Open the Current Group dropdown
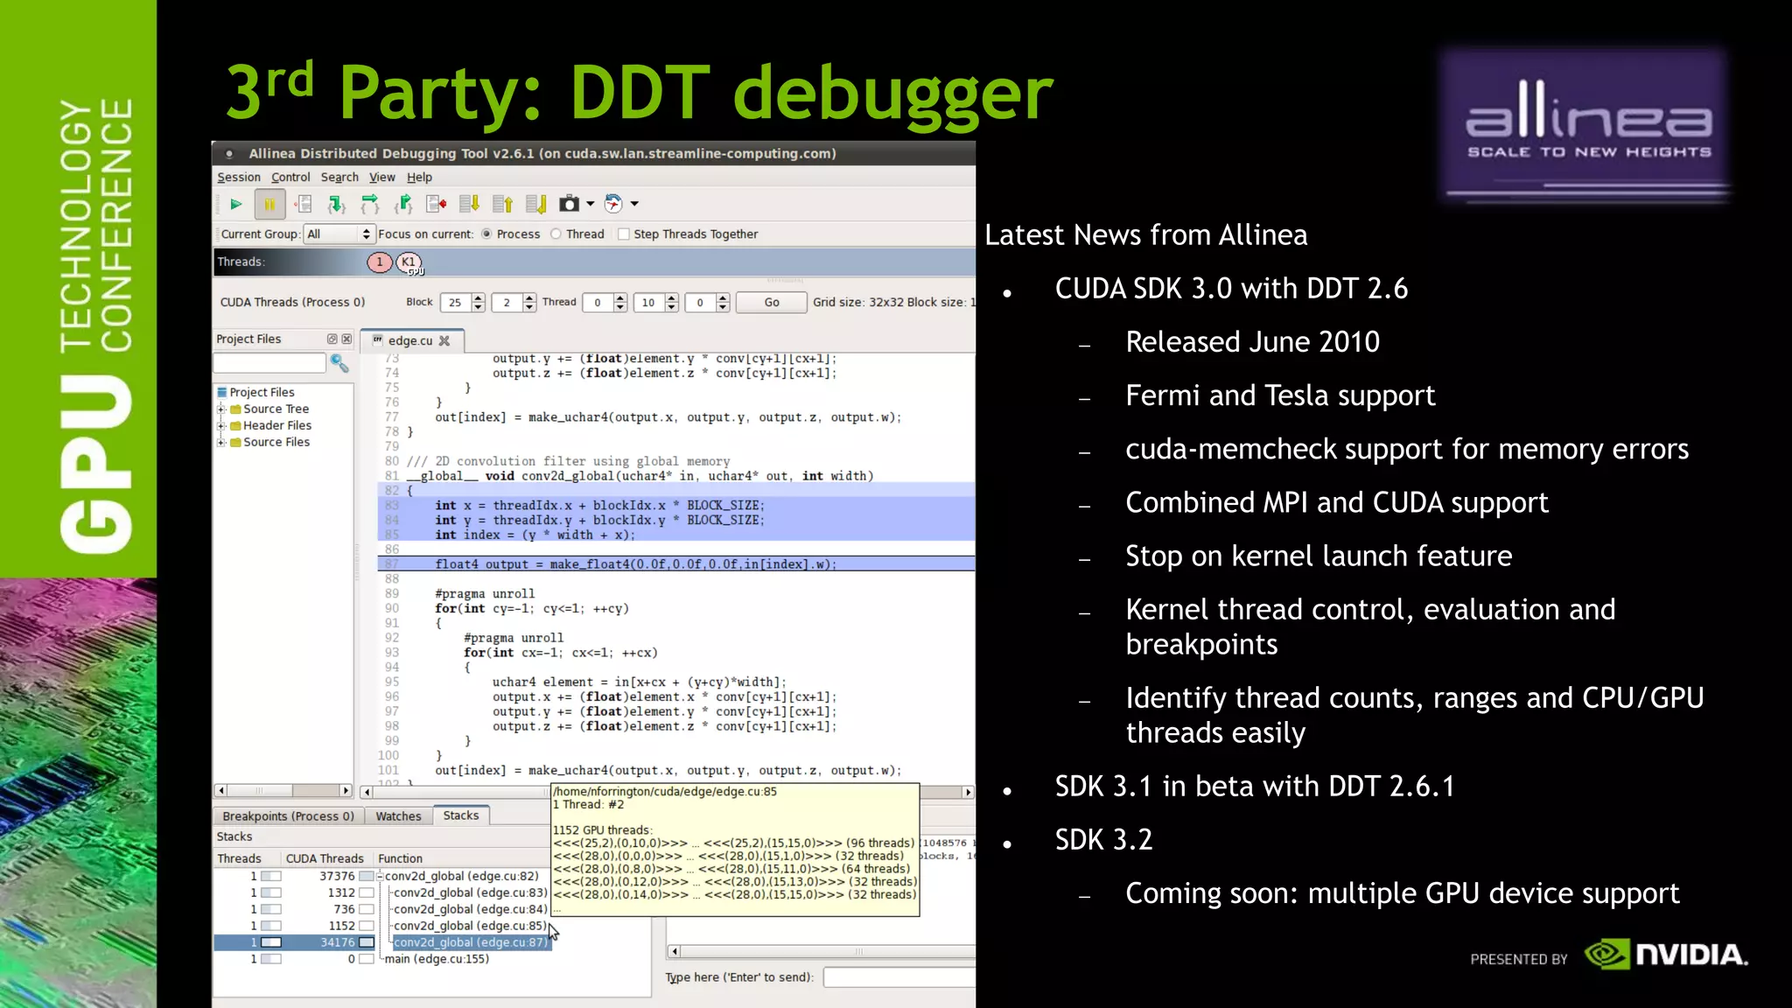The height and width of the screenshot is (1008, 1792). tap(339, 234)
